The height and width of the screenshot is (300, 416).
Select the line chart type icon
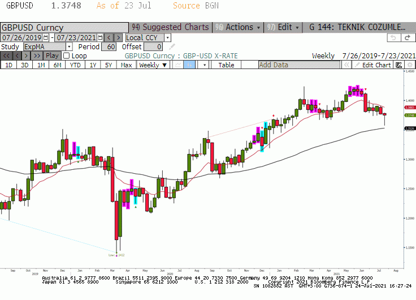point(178,65)
